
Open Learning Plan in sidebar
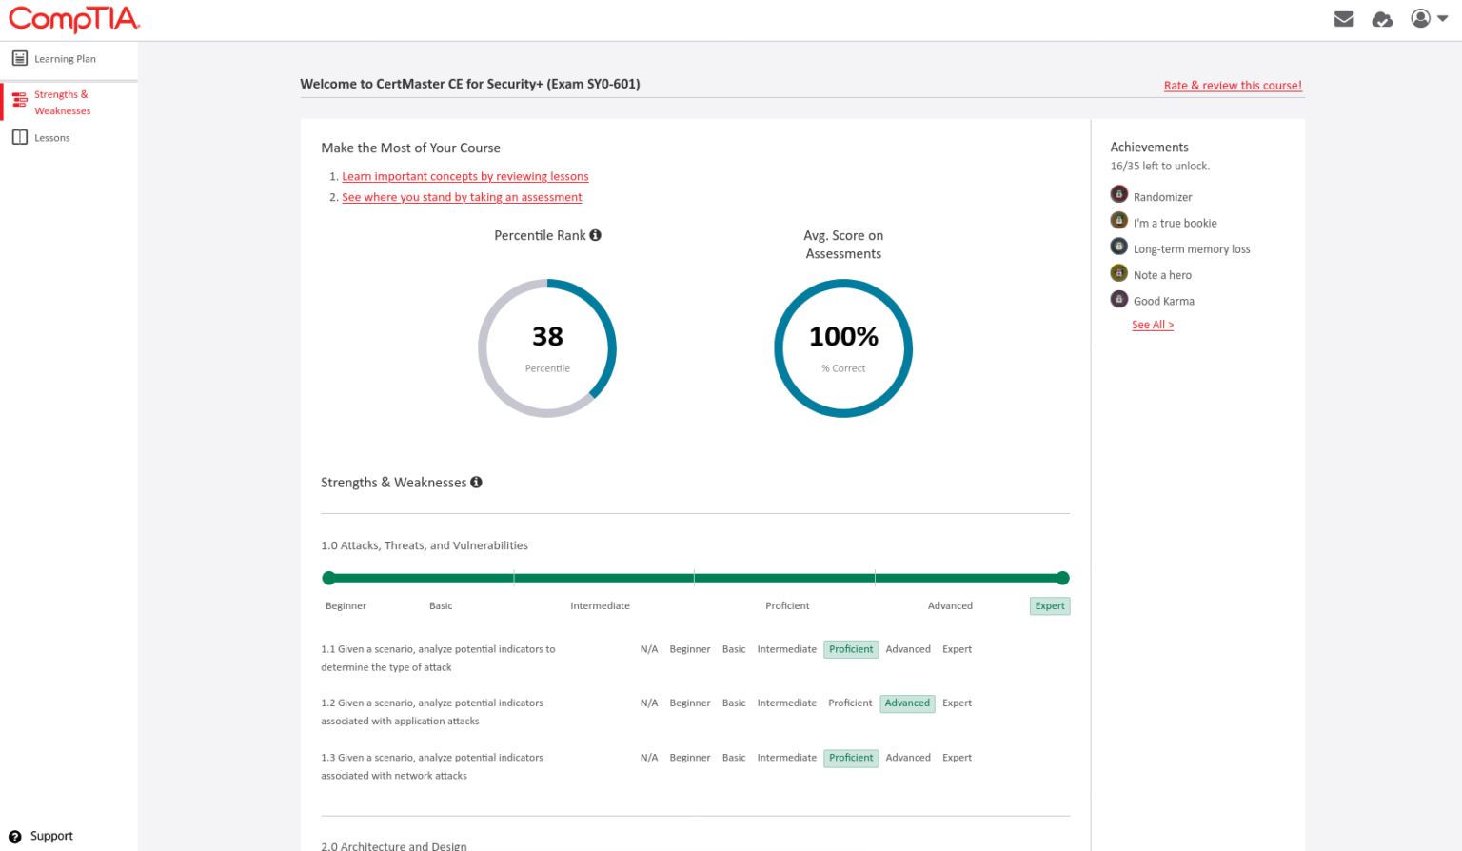tap(65, 59)
